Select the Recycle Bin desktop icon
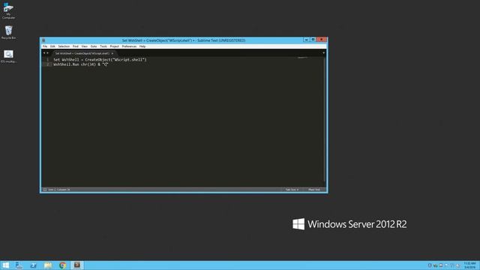Image resolution: width=480 pixels, height=270 pixels. coord(8,32)
